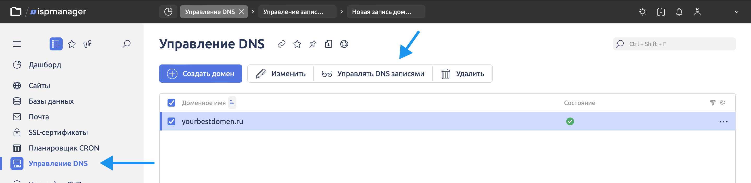Copy page link chain icon
The image size is (751, 183).
click(x=281, y=44)
